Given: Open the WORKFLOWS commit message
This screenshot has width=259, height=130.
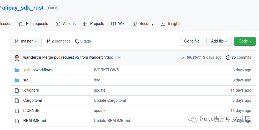Looking at the screenshot, I should tap(106, 70).
